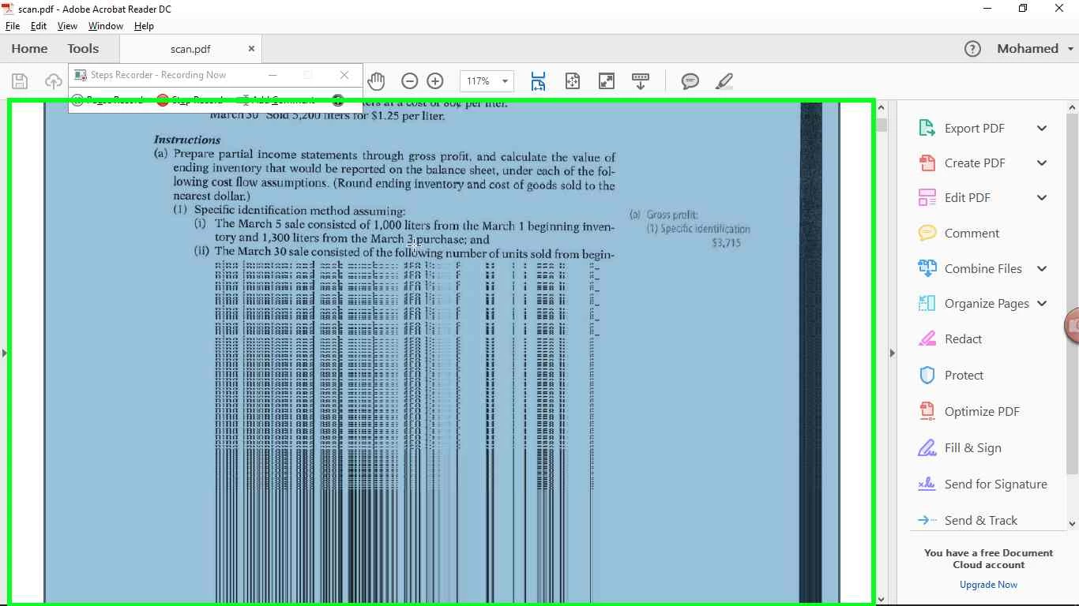Screen dimensions: 1079x606
Task: Click the "$3,715" margin value
Action: click(x=726, y=243)
